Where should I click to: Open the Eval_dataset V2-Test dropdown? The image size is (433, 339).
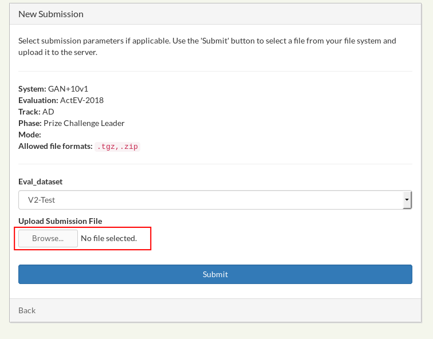(211, 200)
